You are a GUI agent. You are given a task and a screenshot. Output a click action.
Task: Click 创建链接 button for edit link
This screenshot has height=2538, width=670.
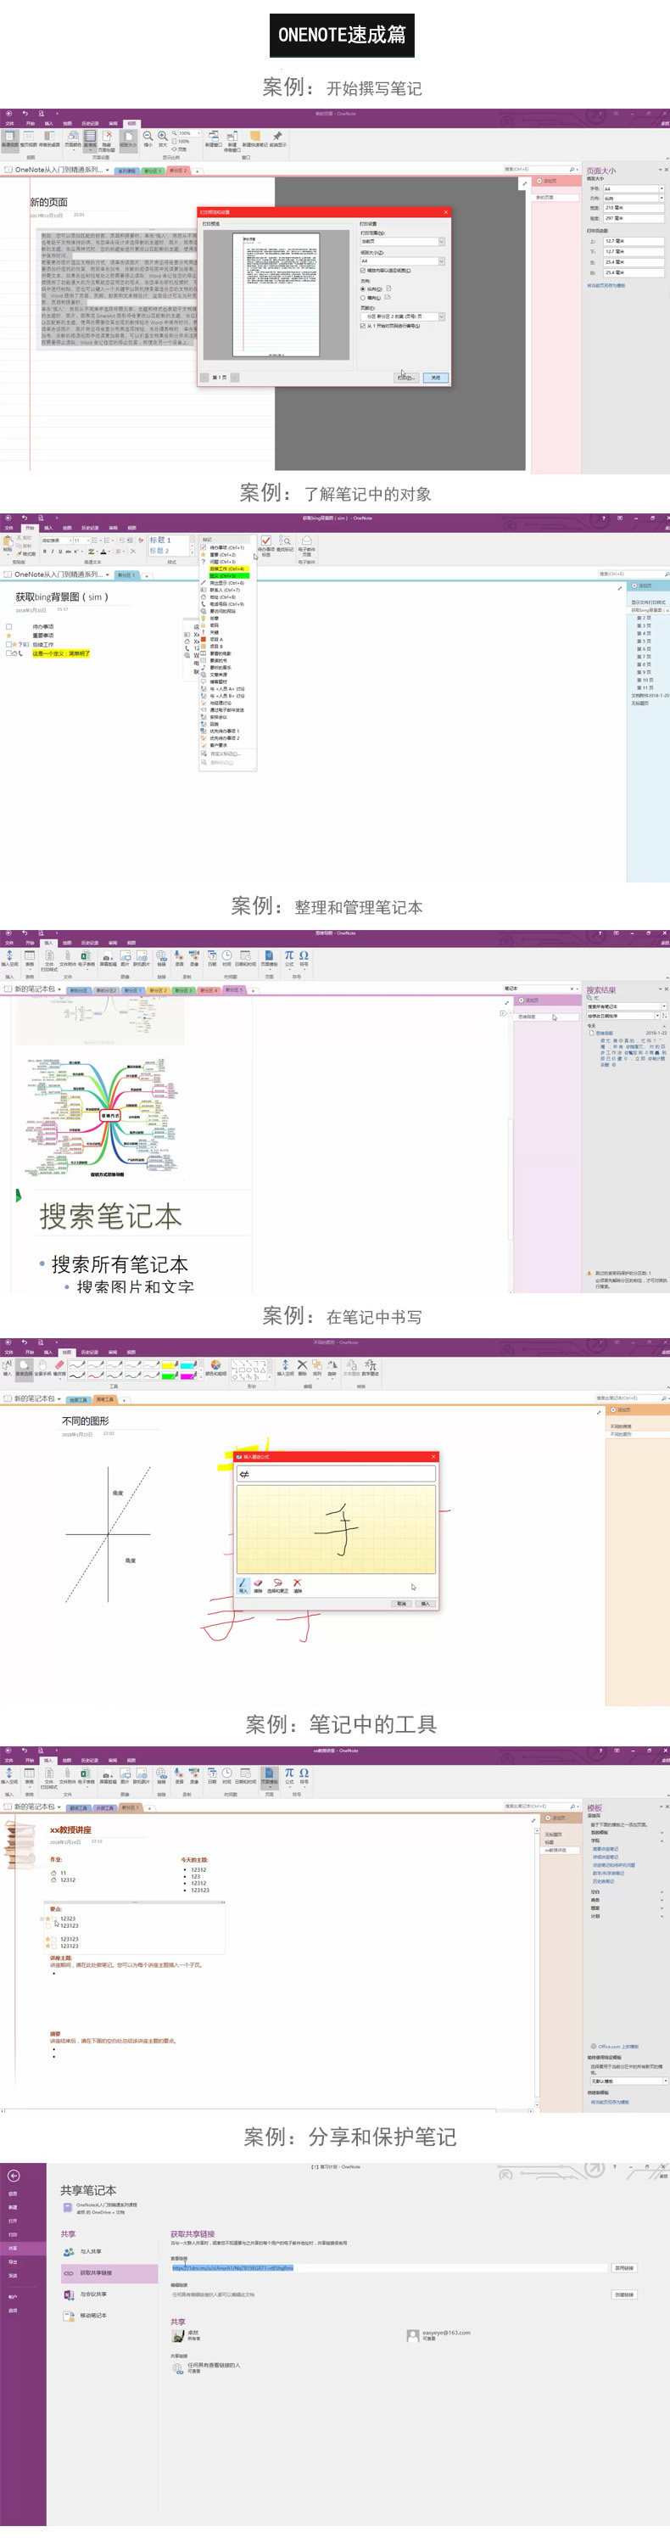(625, 2294)
